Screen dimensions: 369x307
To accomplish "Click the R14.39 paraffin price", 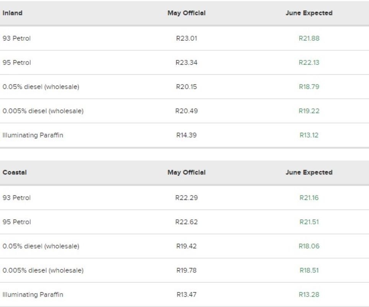I will pyautogui.click(x=186, y=135).
